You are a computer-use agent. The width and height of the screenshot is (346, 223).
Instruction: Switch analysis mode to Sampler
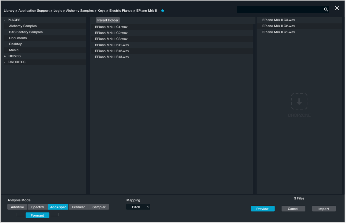(99, 207)
